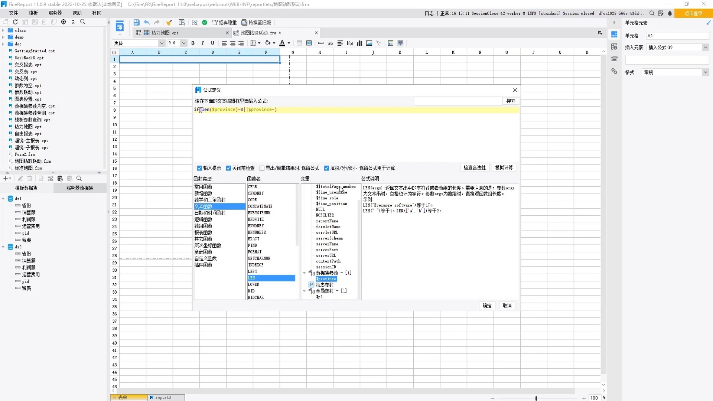Open cell attributes icon in right sidebar
Image resolution: width=713 pixels, height=401 pixels.
pos(614,46)
